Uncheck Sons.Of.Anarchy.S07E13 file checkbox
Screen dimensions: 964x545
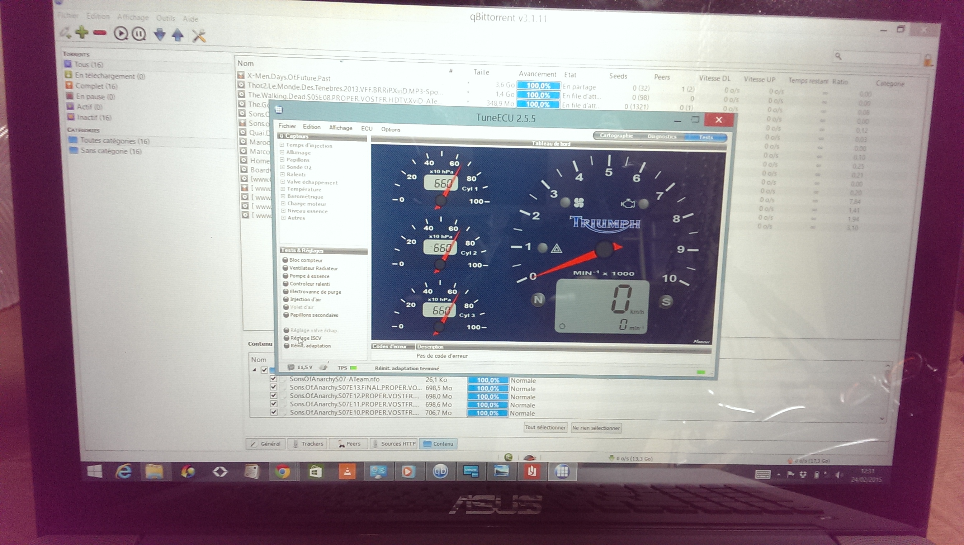coord(273,387)
